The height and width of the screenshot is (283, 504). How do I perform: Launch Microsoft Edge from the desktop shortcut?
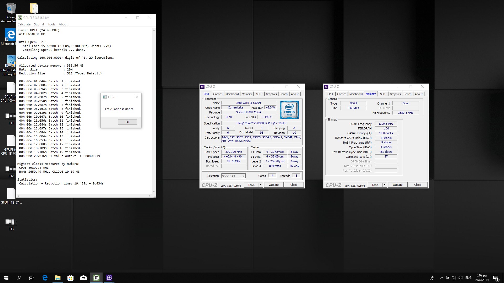click(x=10, y=37)
